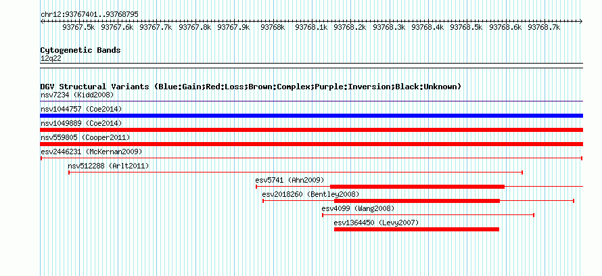
Task: Click the 93767.5k ruler tick label
Action: 78,27
